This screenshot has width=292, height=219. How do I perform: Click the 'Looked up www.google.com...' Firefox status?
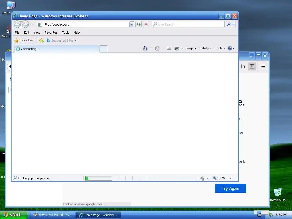click(84, 204)
